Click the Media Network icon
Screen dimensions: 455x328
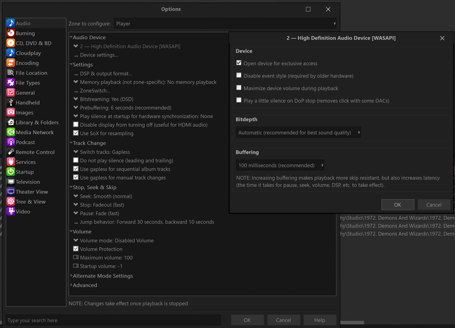[x=11, y=132]
